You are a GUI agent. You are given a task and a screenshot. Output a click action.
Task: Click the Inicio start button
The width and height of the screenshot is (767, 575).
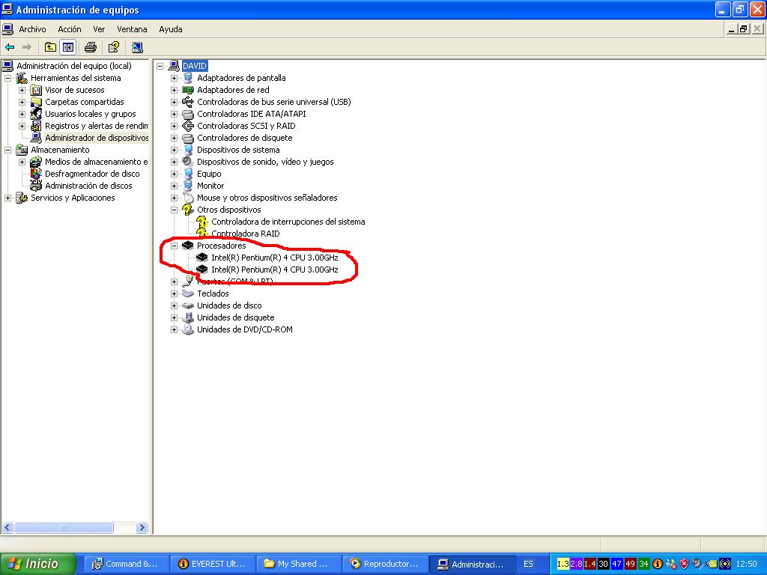pos(38,564)
